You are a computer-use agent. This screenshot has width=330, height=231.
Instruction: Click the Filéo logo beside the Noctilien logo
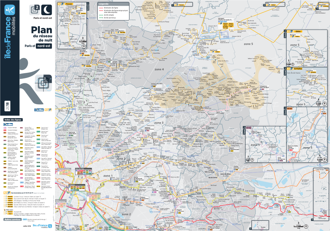click(x=49, y=110)
